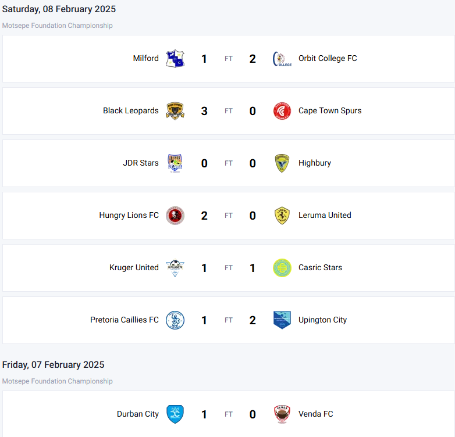Viewport: 455px width, 437px height.
Task: Open the Pretoria Caillies FC team page
Action: coord(125,320)
